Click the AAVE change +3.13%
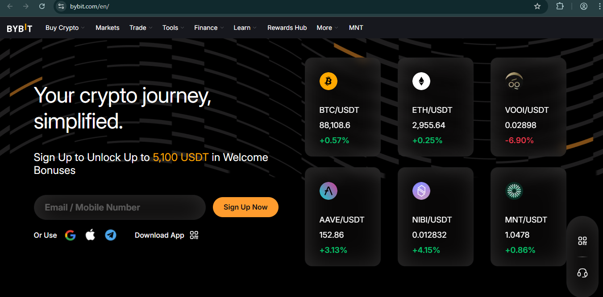This screenshot has height=297, width=603. pos(333,250)
